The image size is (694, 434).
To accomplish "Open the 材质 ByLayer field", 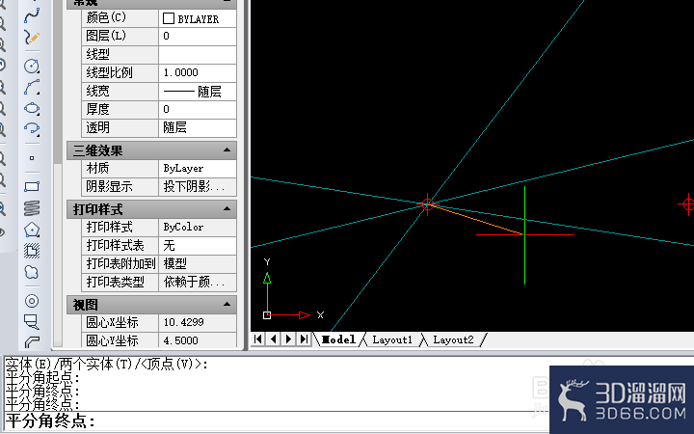I will (x=198, y=168).
